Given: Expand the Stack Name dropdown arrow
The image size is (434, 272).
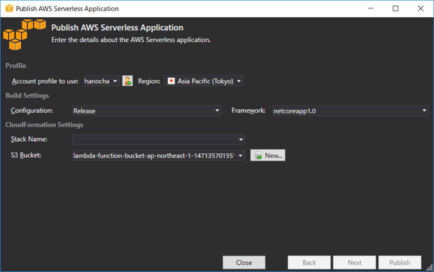Looking at the screenshot, I should [241, 140].
